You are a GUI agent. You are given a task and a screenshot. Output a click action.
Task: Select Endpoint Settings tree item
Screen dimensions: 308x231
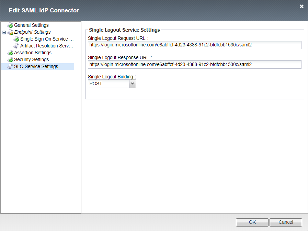[x=32, y=32]
